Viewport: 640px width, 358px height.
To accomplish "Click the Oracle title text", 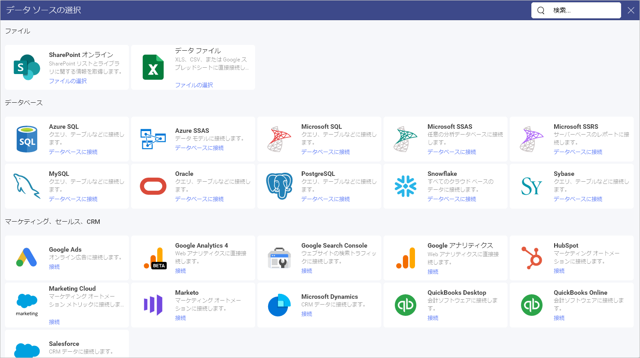I will tap(184, 174).
